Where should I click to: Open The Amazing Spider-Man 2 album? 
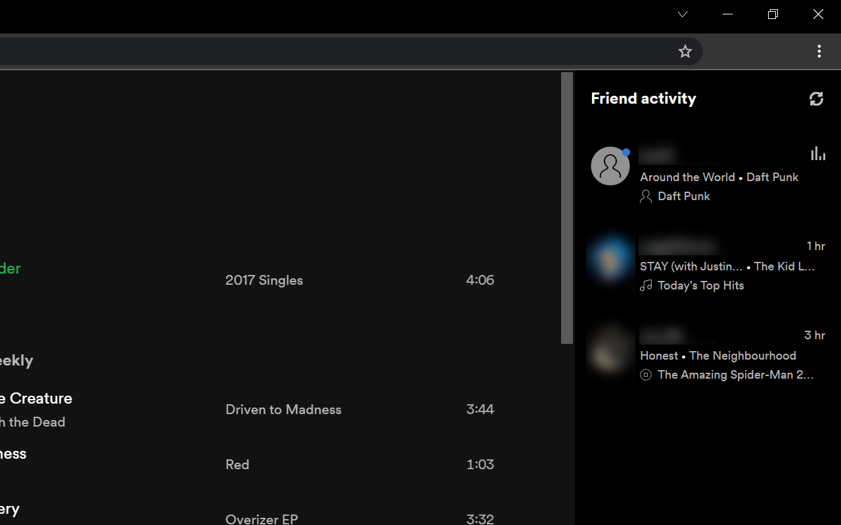[x=735, y=374]
